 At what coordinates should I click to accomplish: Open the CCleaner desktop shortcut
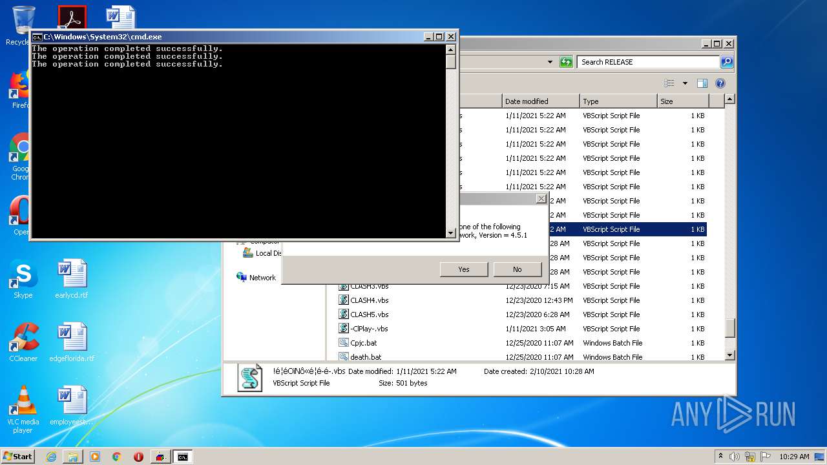coord(23,342)
